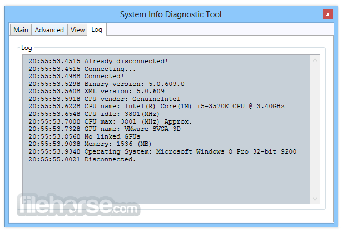Click the Log tab
The image size is (342, 233).
click(x=97, y=29)
